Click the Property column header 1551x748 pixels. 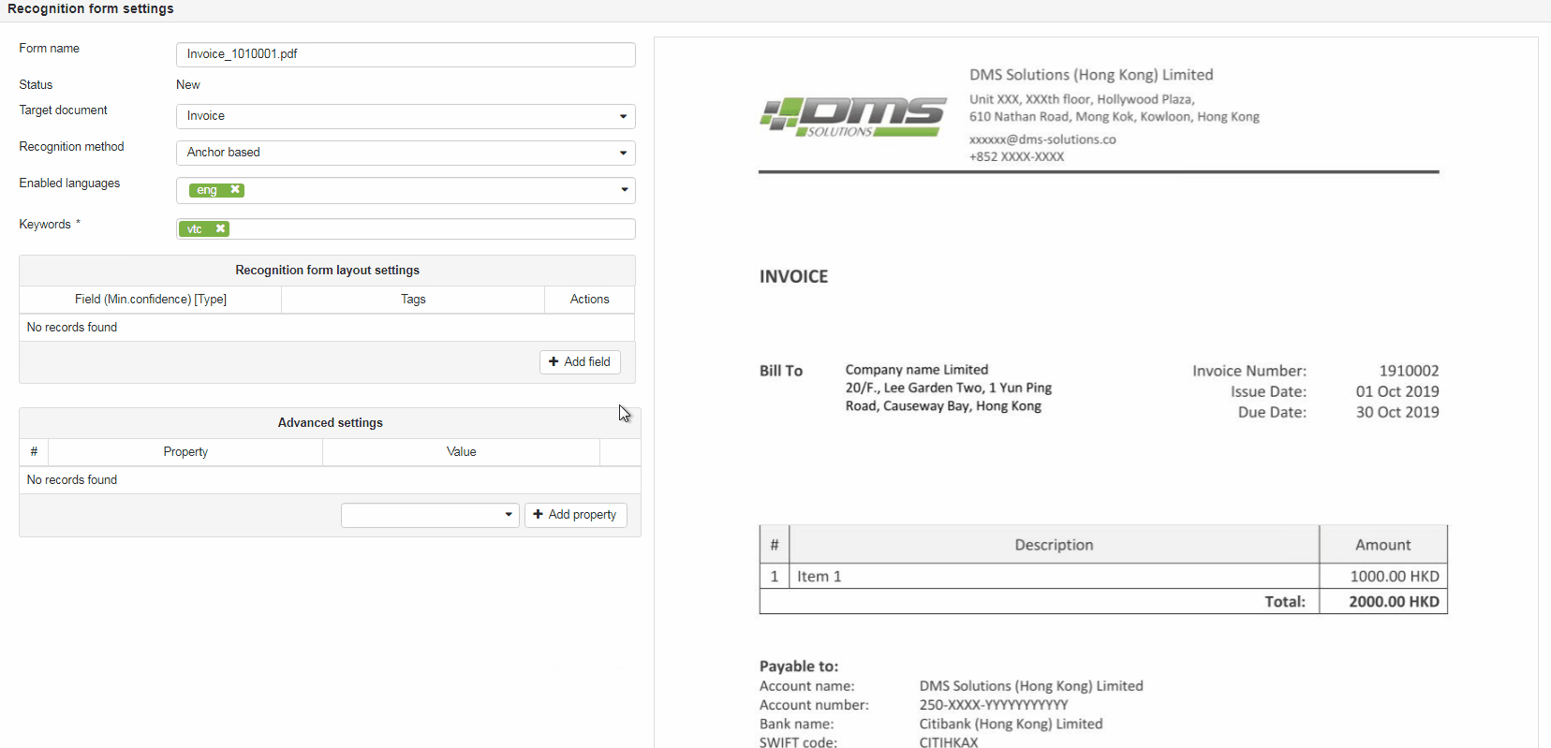tap(185, 452)
